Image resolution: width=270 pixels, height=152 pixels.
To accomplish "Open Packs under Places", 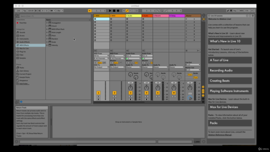I will (22, 68).
